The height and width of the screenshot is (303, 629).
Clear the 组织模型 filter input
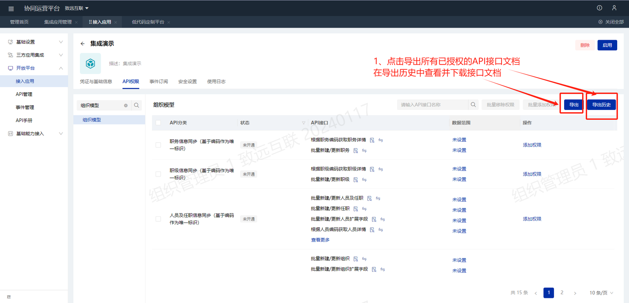pos(126,105)
